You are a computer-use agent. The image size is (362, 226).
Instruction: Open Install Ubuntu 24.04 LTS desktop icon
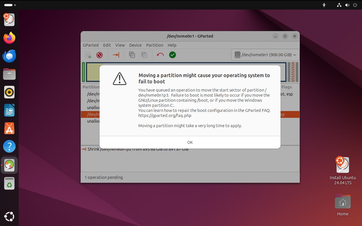(342, 171)
